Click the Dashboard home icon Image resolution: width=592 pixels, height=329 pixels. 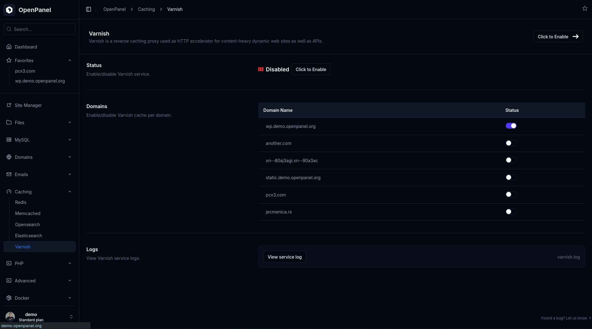(9, 47)
